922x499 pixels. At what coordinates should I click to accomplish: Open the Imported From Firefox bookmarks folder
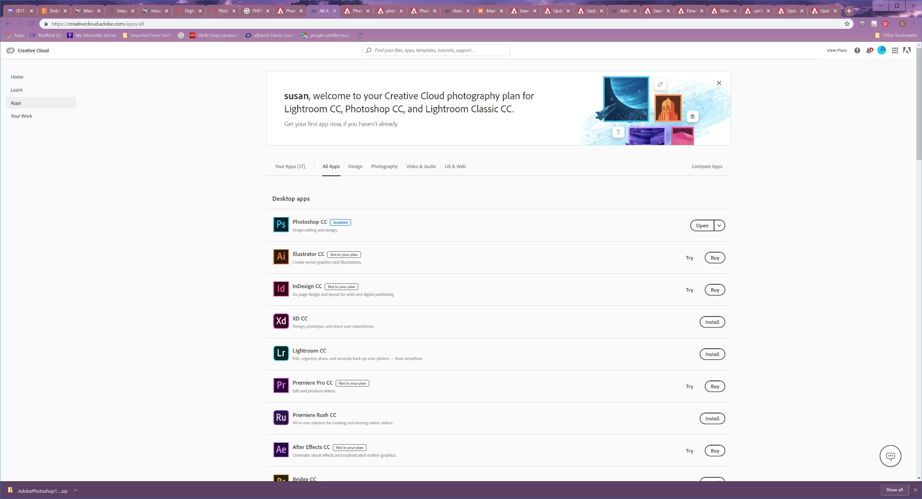coord(146,36)
